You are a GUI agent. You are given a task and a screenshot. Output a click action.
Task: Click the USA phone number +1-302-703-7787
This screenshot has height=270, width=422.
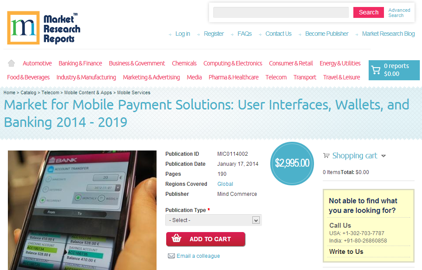[x=363, y=233]
